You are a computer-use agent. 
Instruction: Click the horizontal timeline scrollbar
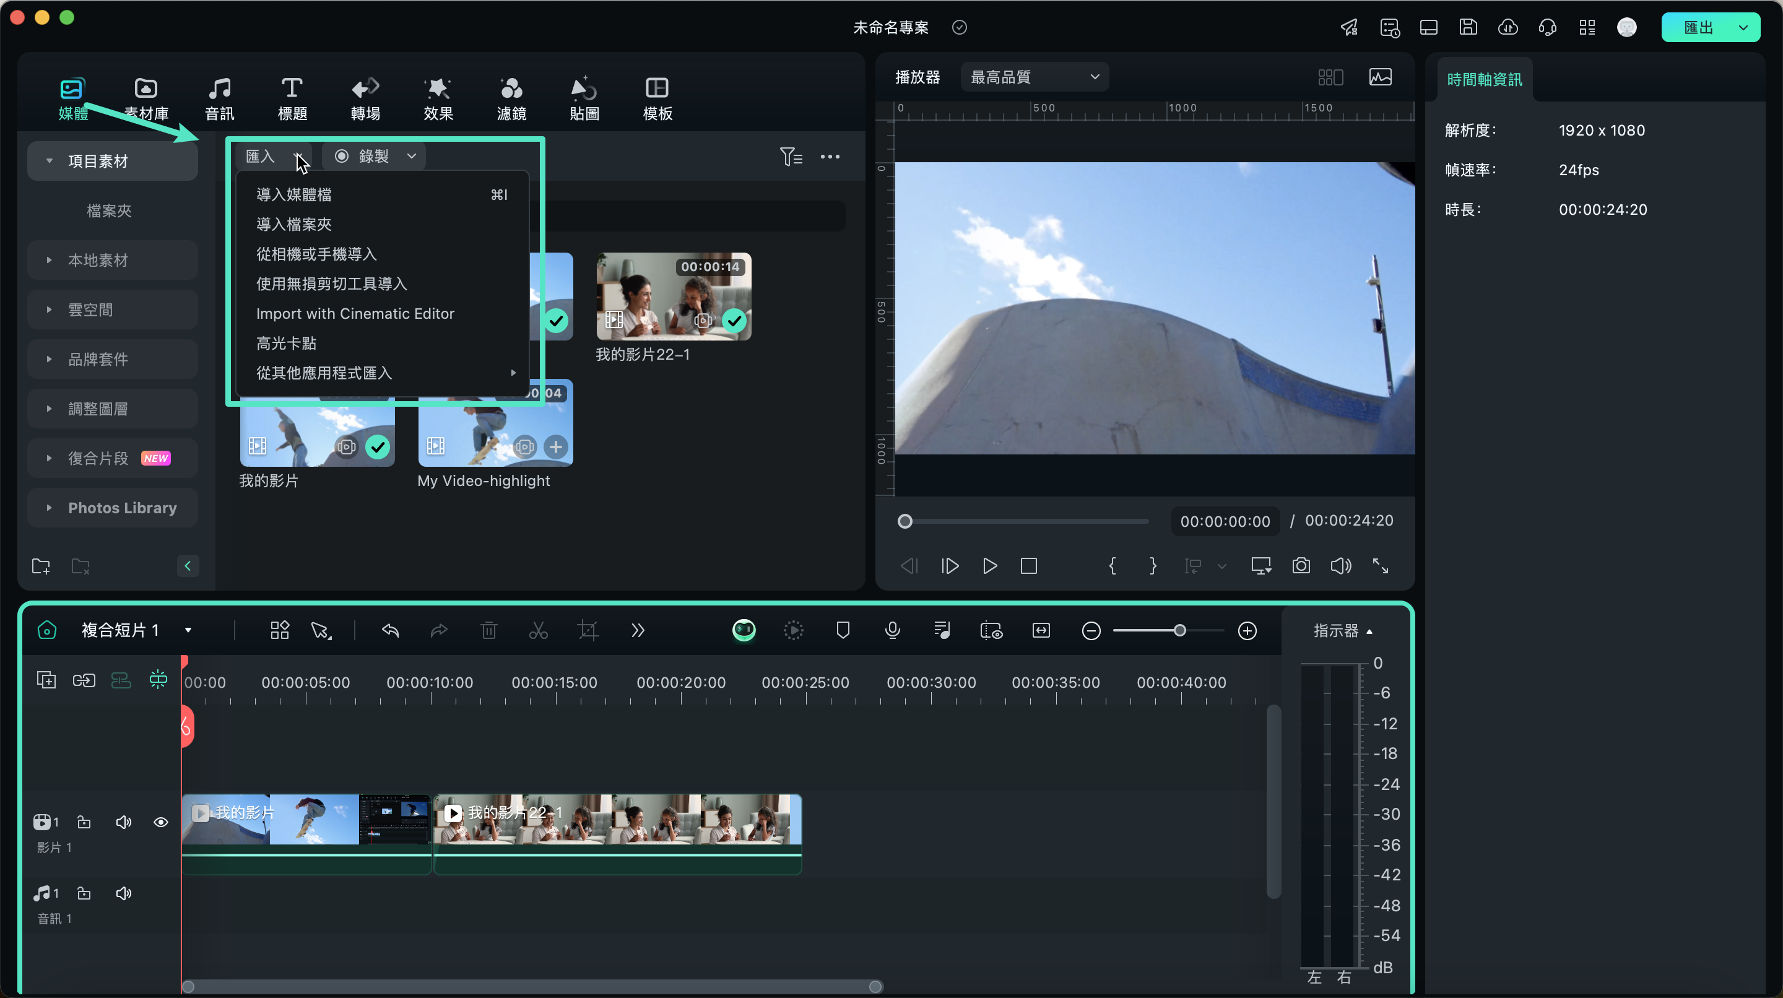click(x=532, y=986)
